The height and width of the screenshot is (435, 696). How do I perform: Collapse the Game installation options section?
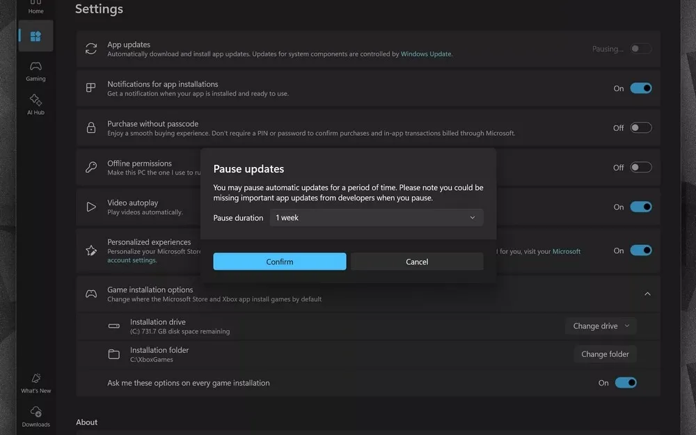(647, 294)
